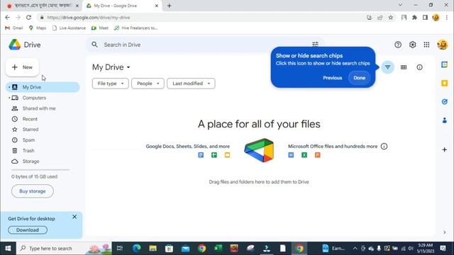
Task: Click the PowerPoint file icon
Action: click(318, 155)
